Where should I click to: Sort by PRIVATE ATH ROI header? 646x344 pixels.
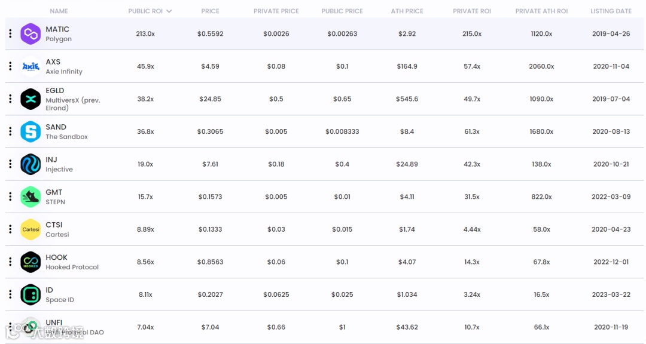coord(541,11)
